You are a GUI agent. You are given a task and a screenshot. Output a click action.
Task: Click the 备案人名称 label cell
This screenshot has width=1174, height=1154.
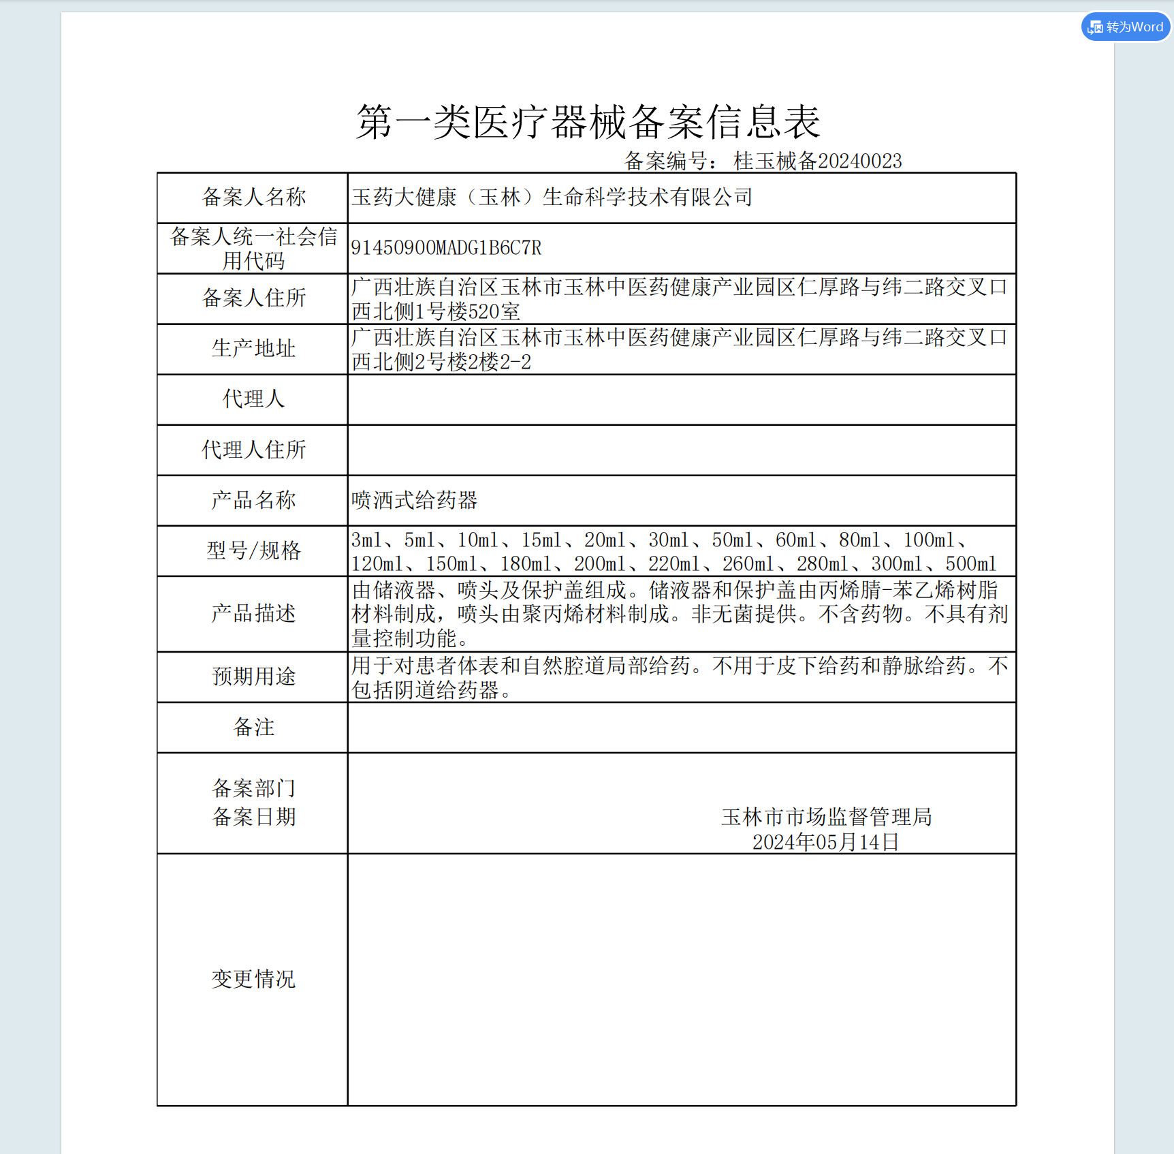[253, 198]
